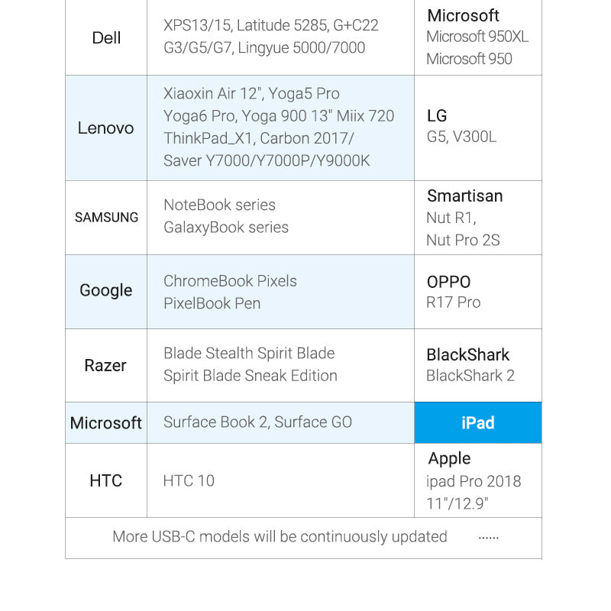Select the Google brand cell
Screen dimensions: 611x611
106,291
